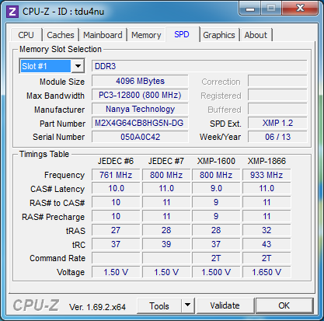Select the 761 MHz frequency cell
The width and height of the screenshot is (324, 321).
pos(116,175)
